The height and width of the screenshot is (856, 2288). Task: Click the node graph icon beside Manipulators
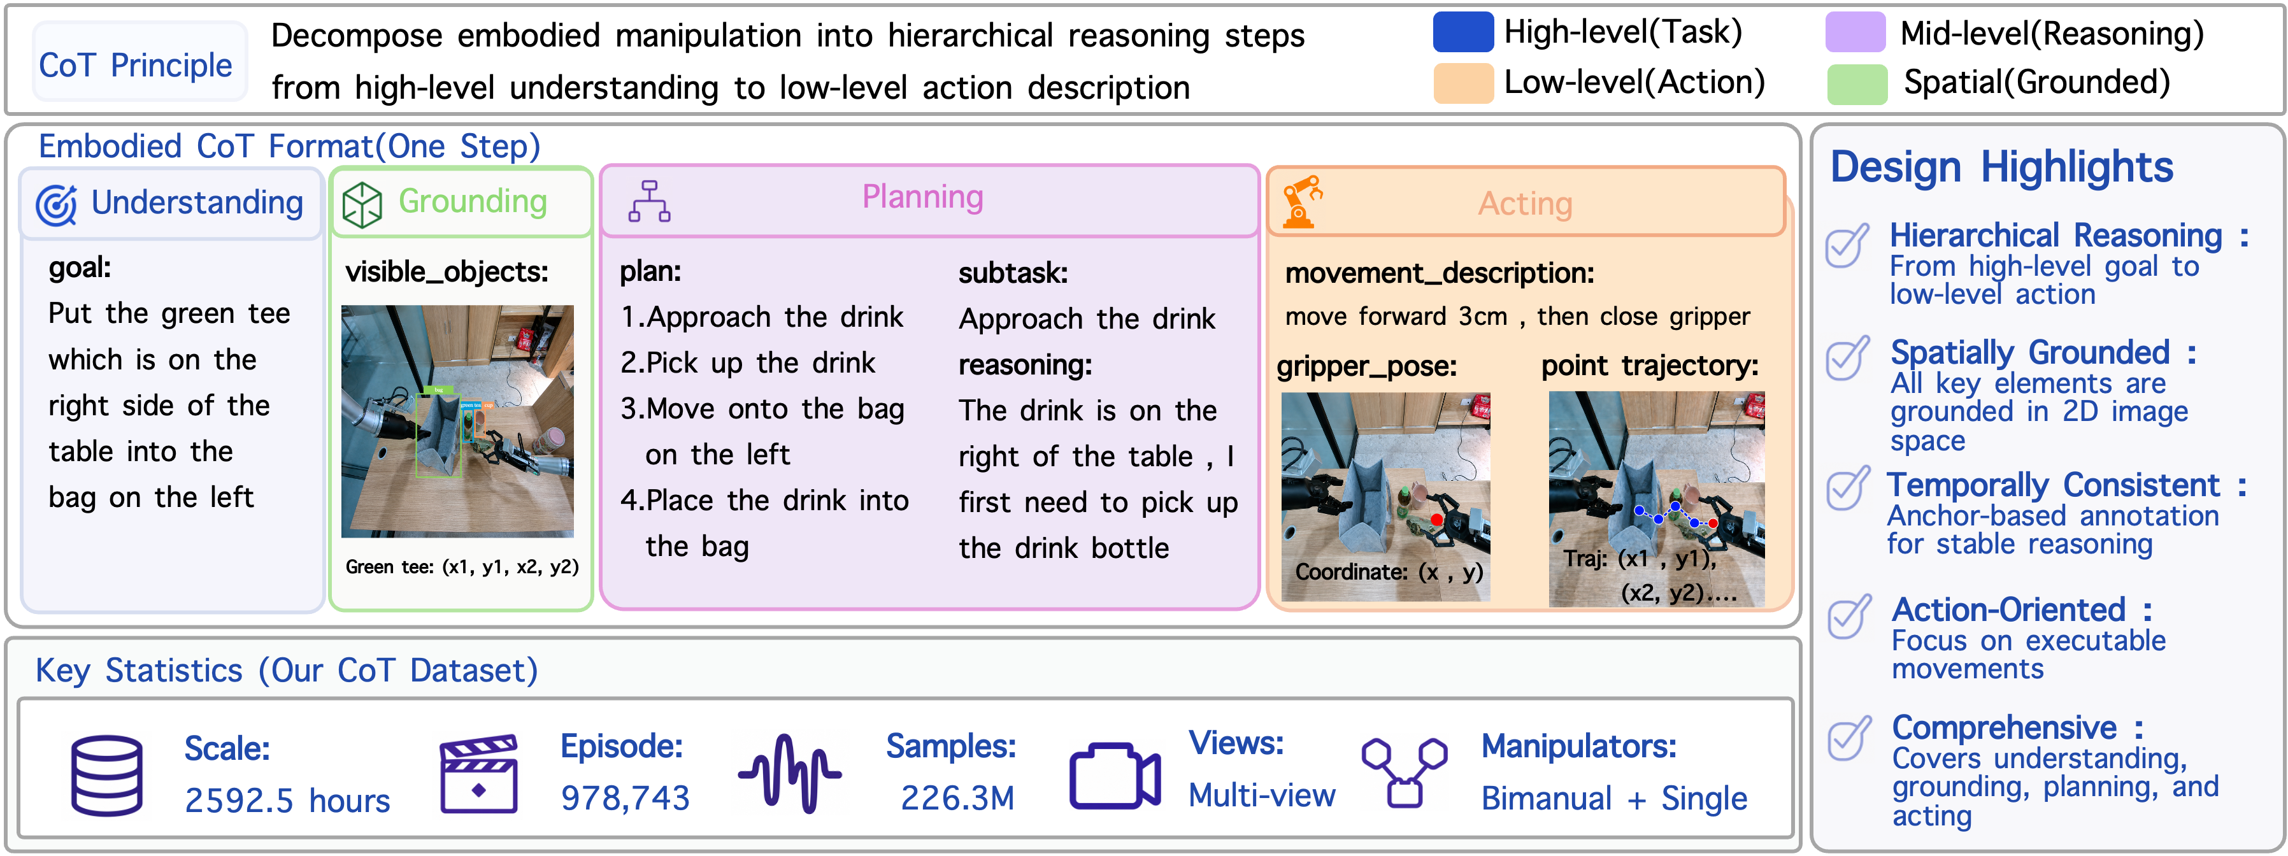(1405, 773)
